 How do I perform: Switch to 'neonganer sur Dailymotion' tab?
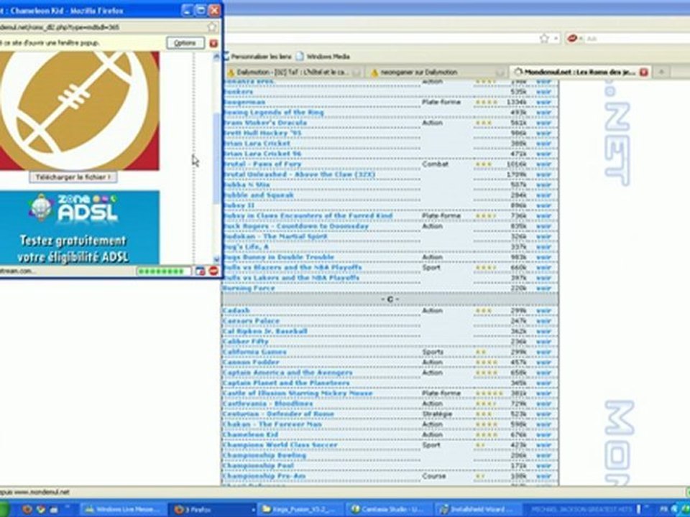pyautogui.click(x=437, y=72)
